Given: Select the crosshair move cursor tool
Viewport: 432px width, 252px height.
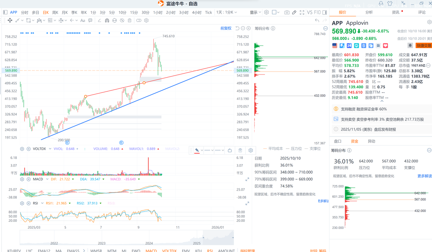Looking at the screenshot, I should 10,20.
